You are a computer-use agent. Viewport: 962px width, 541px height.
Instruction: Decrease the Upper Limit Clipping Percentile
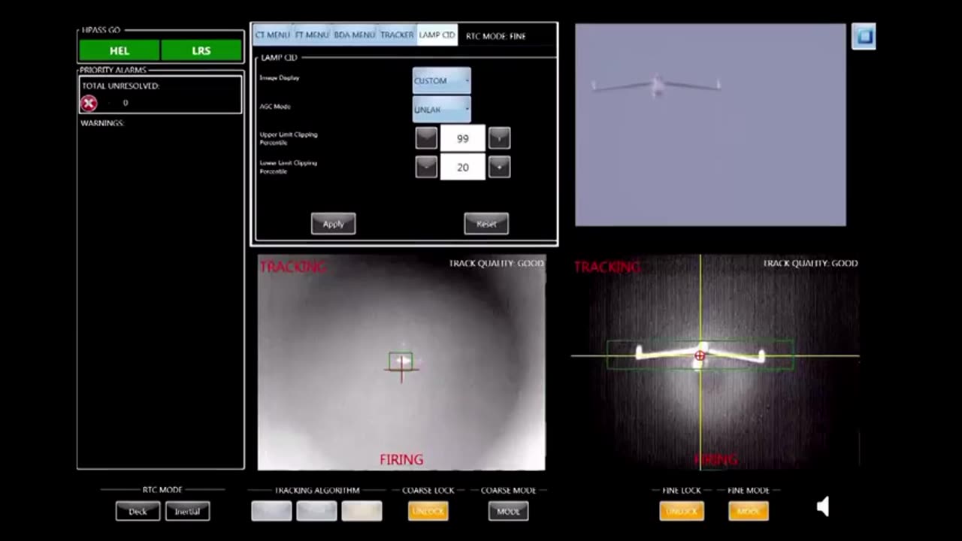pyautogui.click(x=426, y=138)
